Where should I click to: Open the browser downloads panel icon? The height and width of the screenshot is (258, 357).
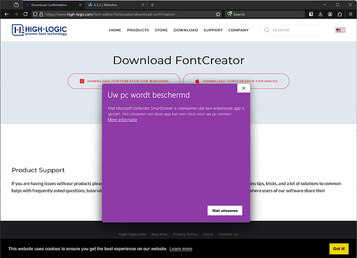coord(321,14)
